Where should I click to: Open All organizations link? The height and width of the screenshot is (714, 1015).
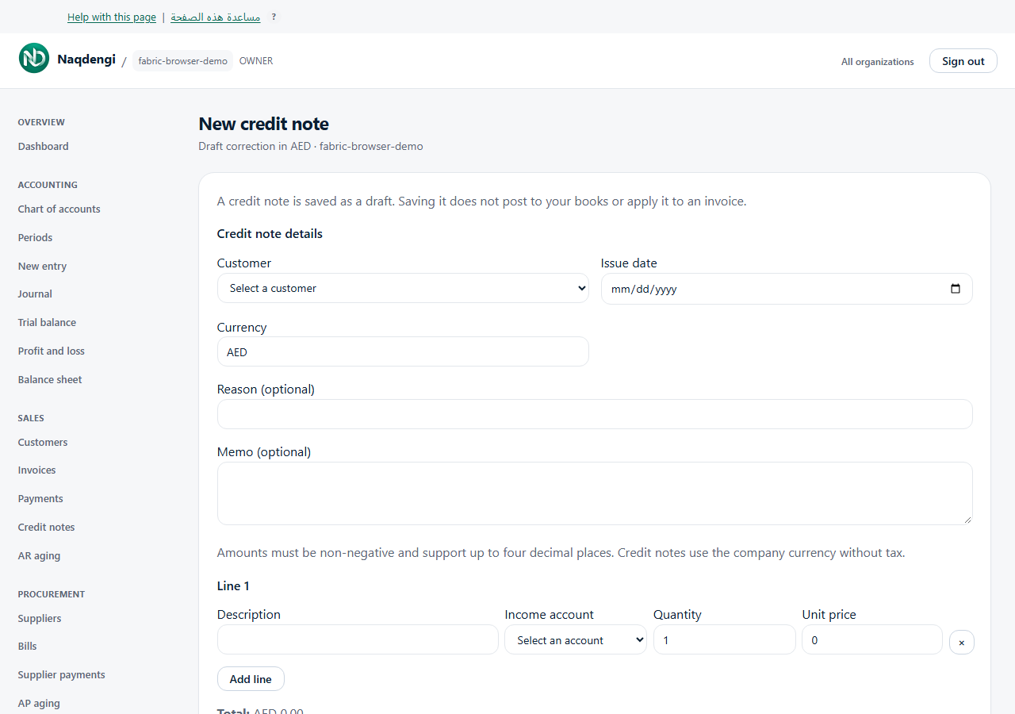point(877,62)
